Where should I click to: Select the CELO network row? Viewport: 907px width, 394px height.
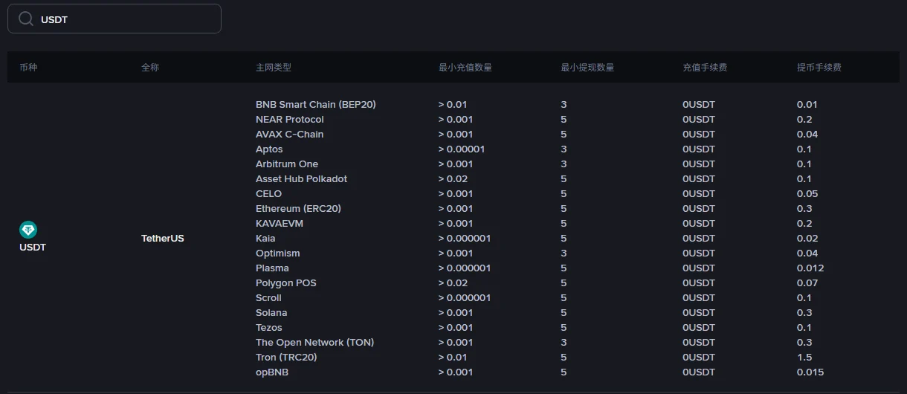click(269, 194)
